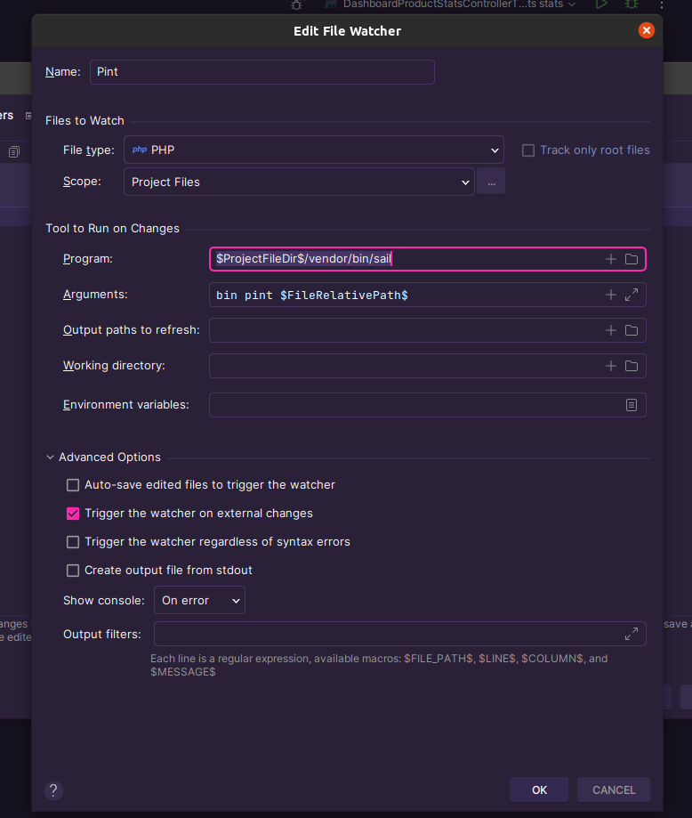Check Track only root files
This screenshot has width=692, height=818.
pyautogui.click(x=528, y=150)
